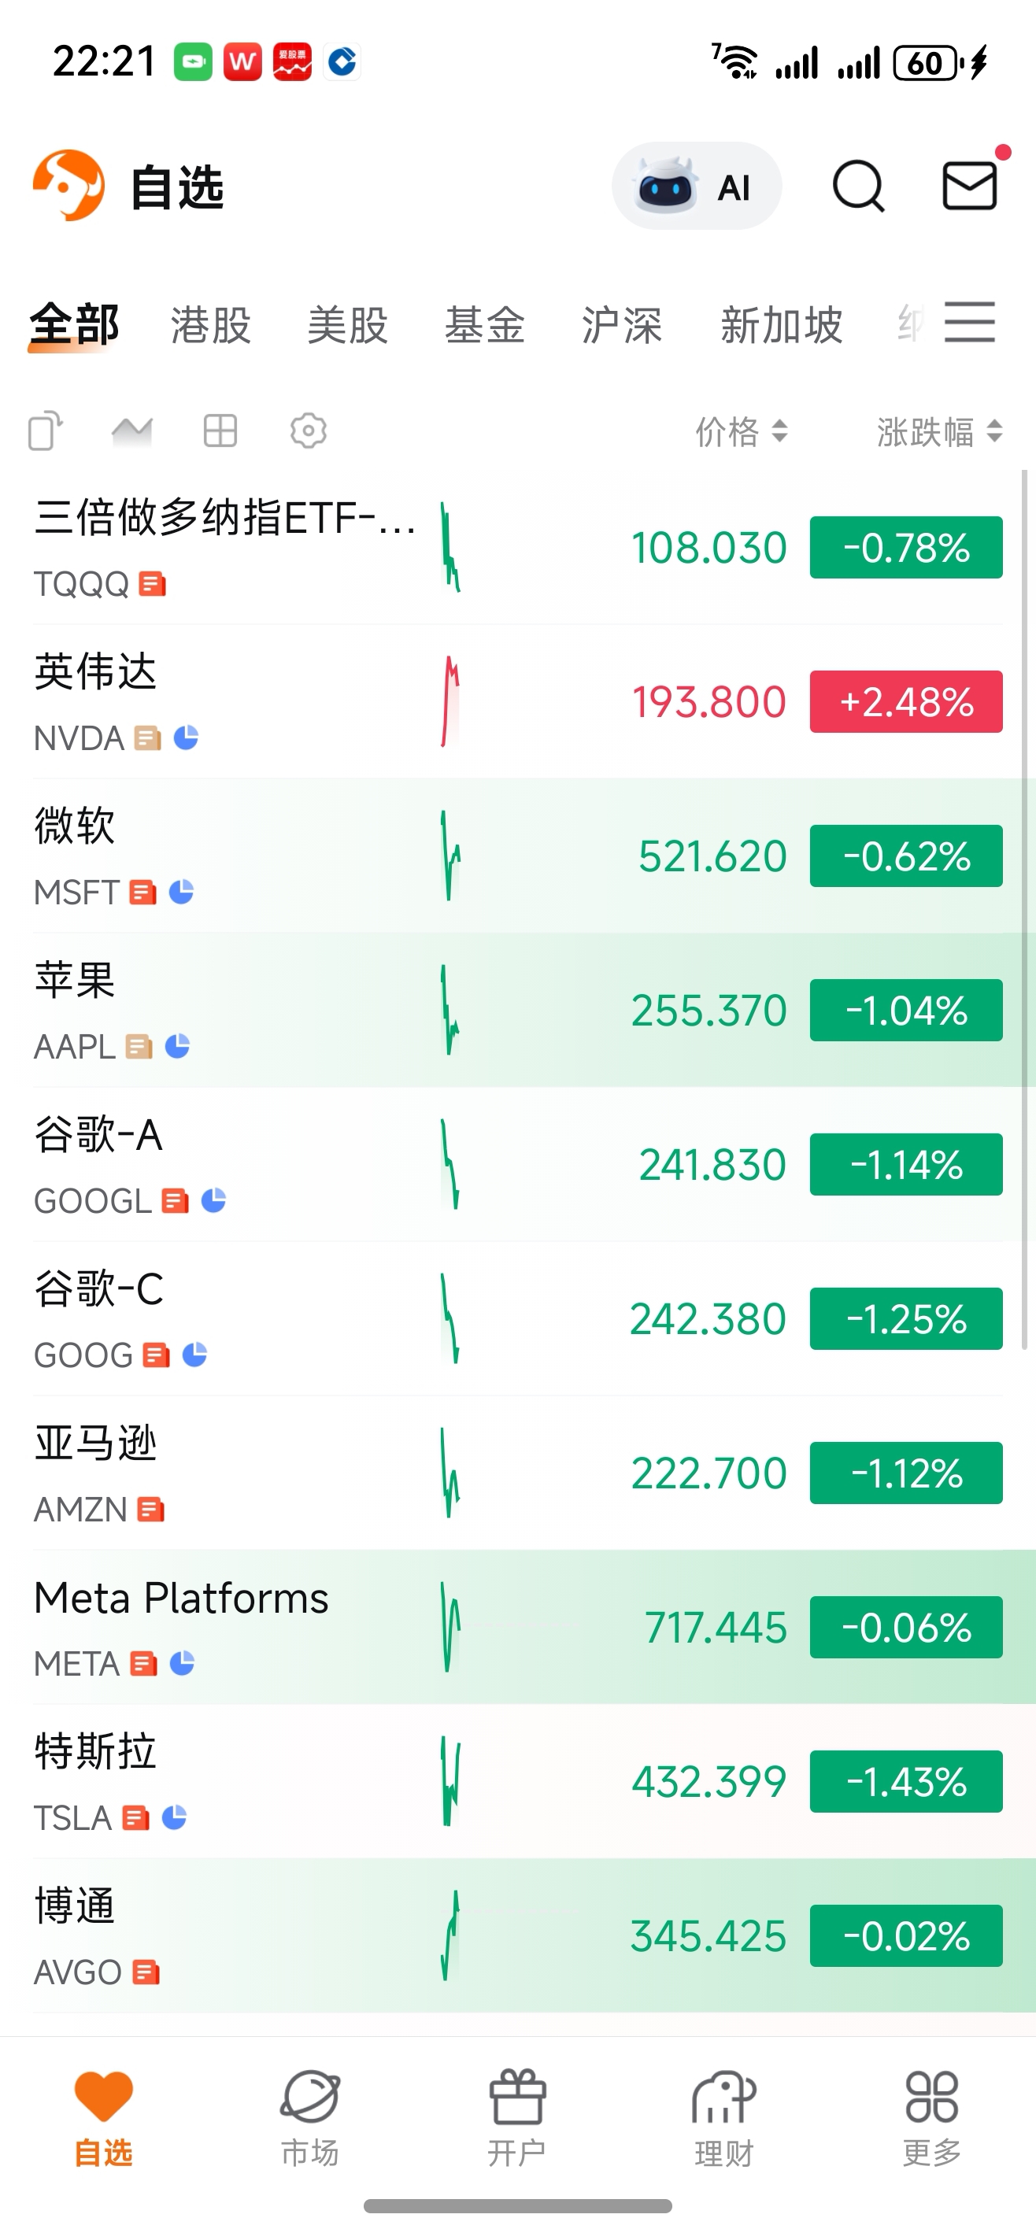Open the 特斯拉 TSLA stock row

(x=517, y=1781)
